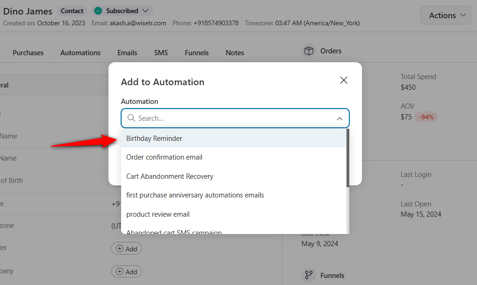Click the Contact badge

[x=72, y=11]
